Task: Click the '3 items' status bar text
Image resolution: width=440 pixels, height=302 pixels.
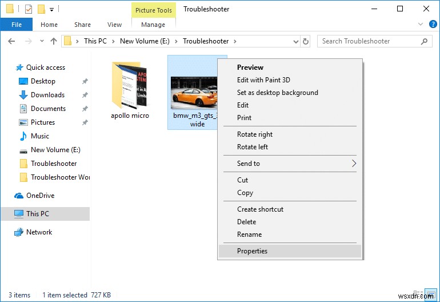Action: 19,295
